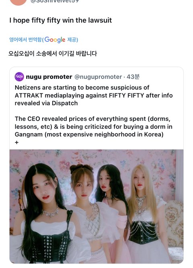Screen dimensions: 193x268
Task: Open the orange profile avatar at top
Action: [18, 2]
